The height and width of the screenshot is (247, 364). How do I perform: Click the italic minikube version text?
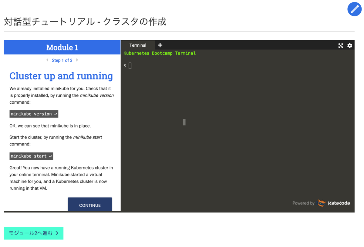97,95
